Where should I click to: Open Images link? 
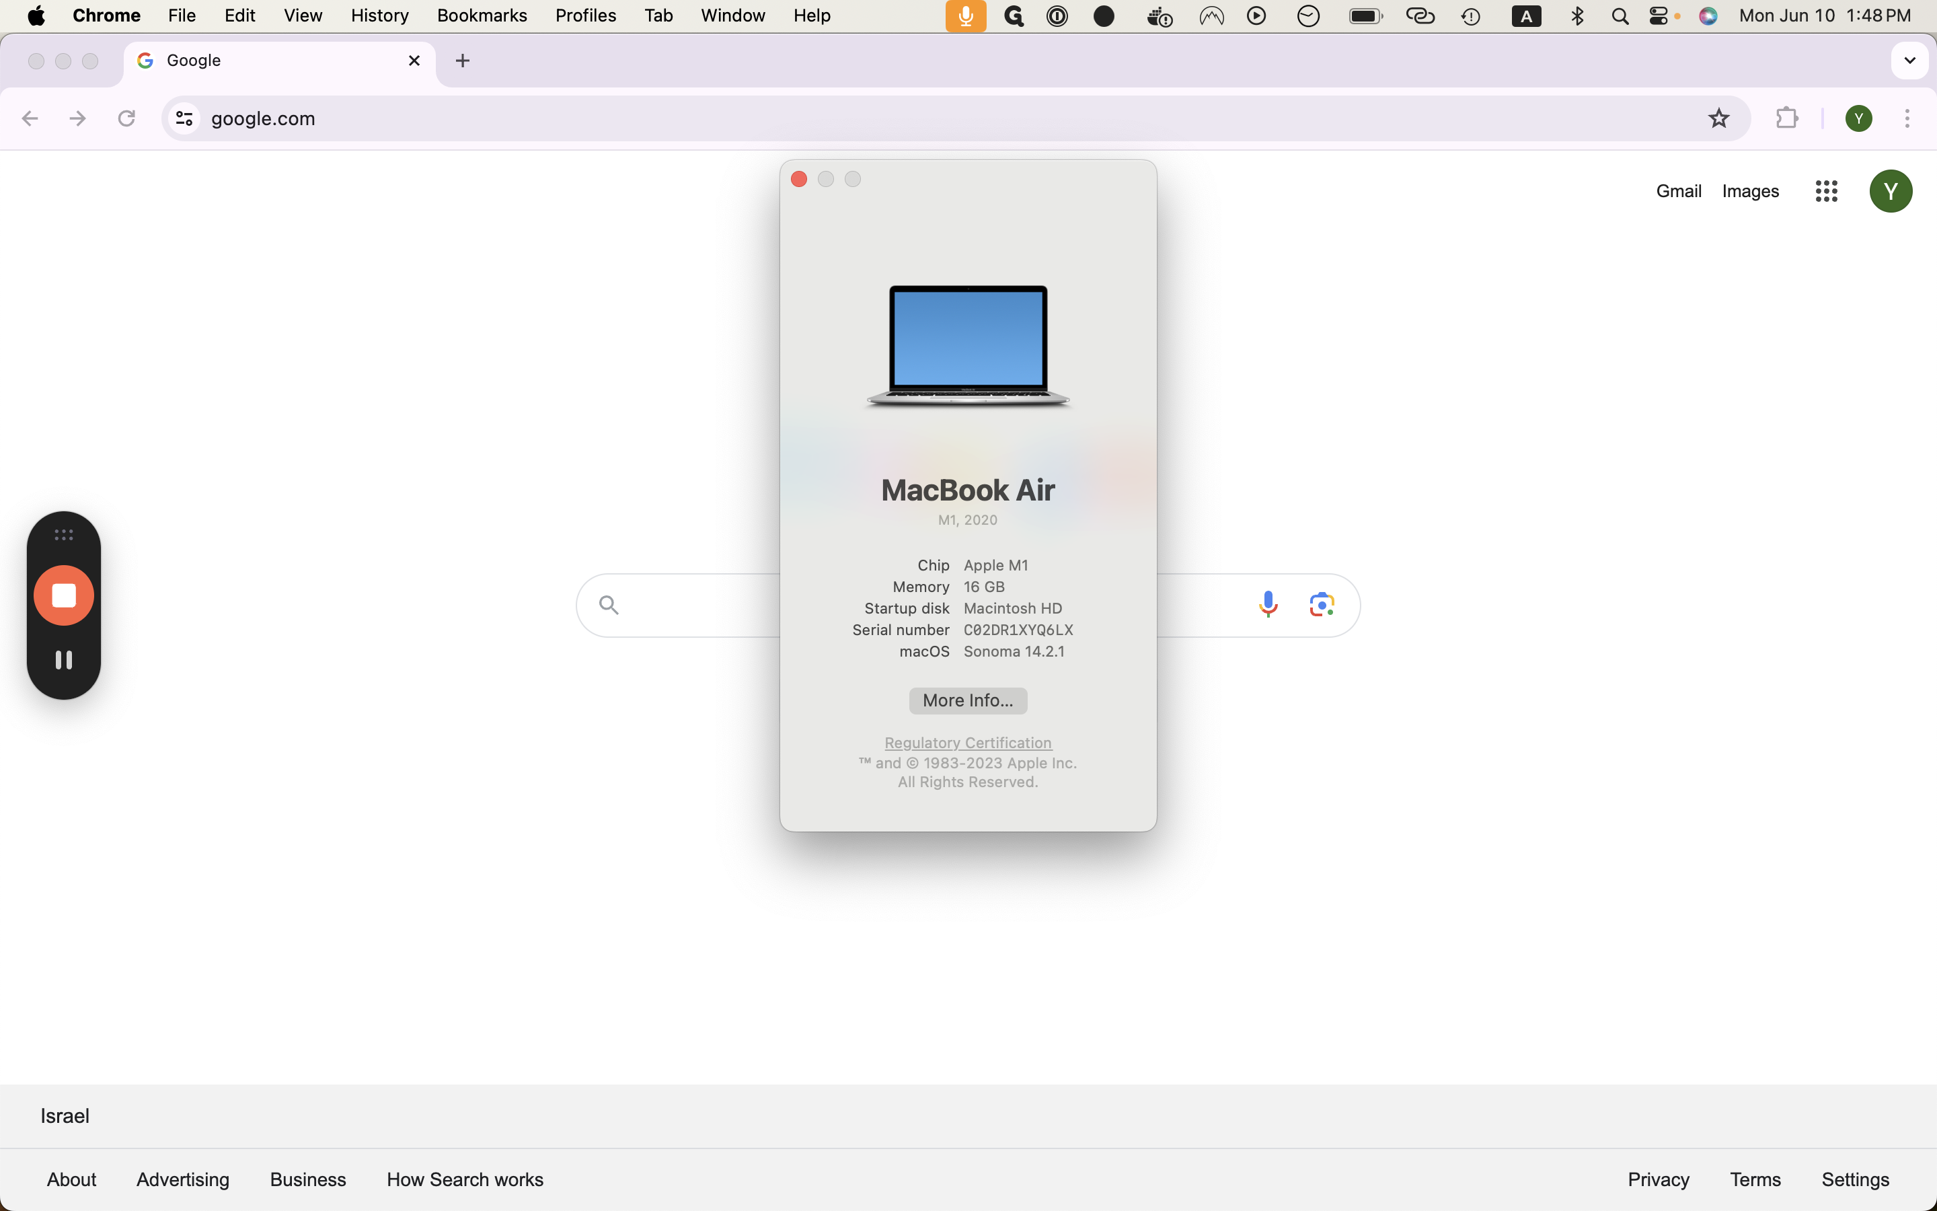click(x=1750, y=190)
